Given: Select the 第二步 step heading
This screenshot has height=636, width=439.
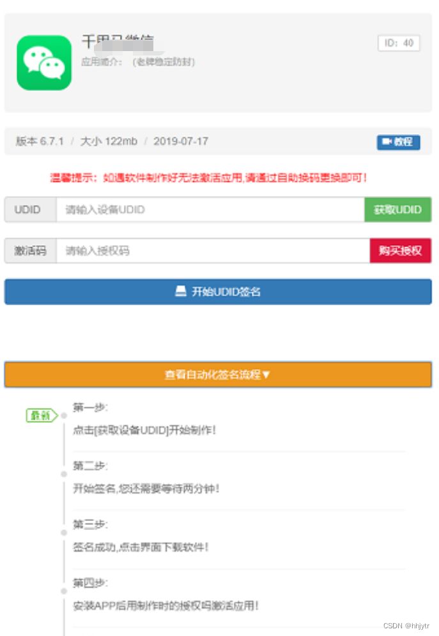Looking at the screenshot, I should 90,466.
